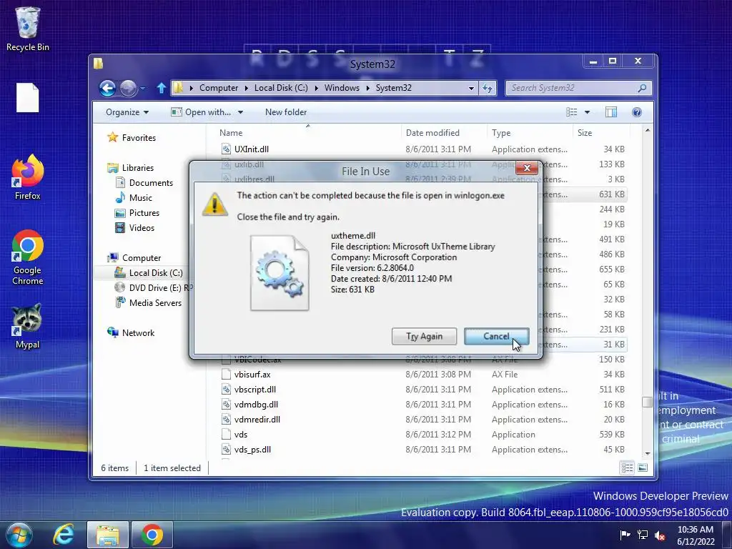This screenshot has width=732, height=549.
Task: Select the vds_ps.dll file
Action: click(x=252, y=449)
